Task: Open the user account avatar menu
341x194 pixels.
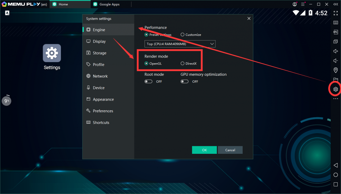Action: tap(294, 4)
